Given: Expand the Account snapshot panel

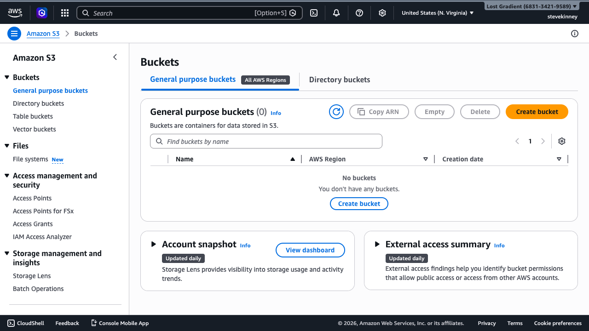Looking at the screenshot, I should tap(154, 244).
